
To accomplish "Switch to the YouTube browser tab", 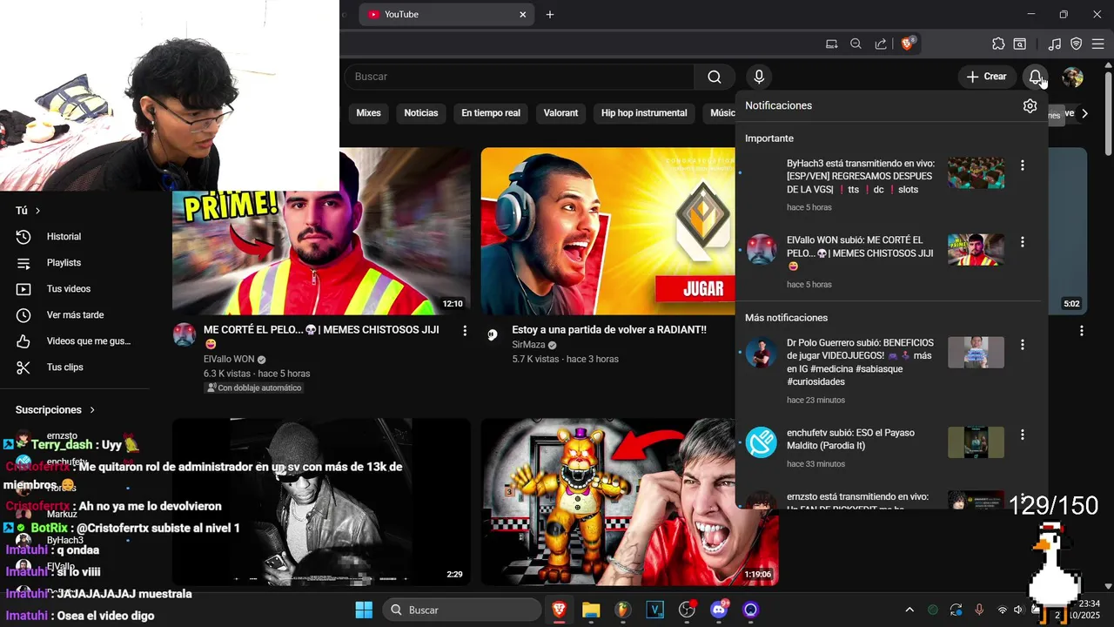I will pyautogui.click(x=447, y=15).
